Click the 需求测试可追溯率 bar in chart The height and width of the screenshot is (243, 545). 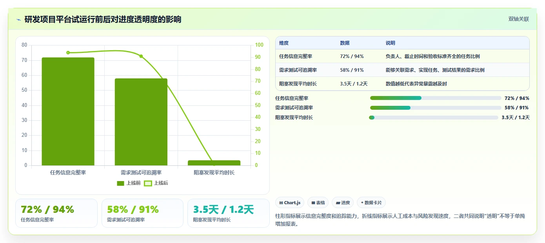[141, 122]
